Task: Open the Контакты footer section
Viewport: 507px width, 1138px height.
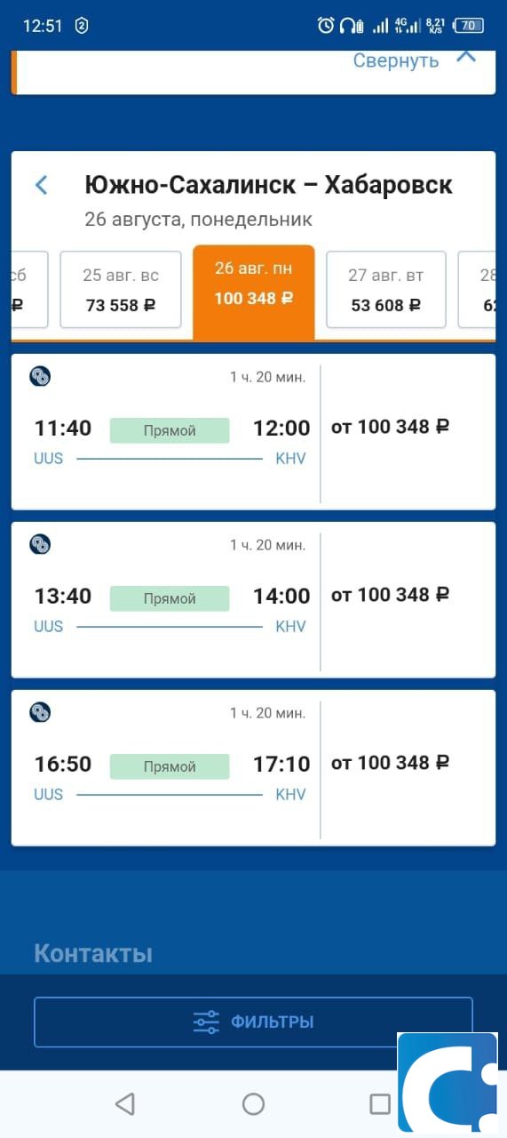Action: point(93,954)
